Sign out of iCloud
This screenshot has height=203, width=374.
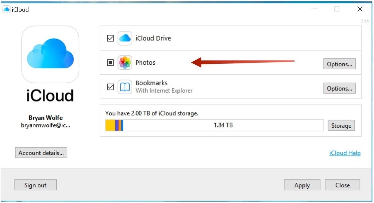pos(35,185)
